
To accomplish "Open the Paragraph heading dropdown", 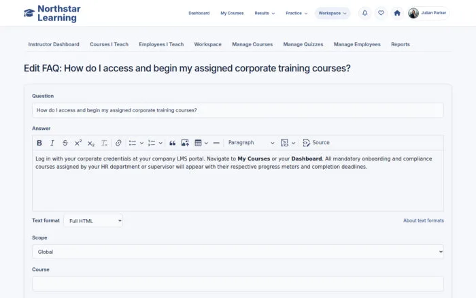I will click(x=251, y=143).
